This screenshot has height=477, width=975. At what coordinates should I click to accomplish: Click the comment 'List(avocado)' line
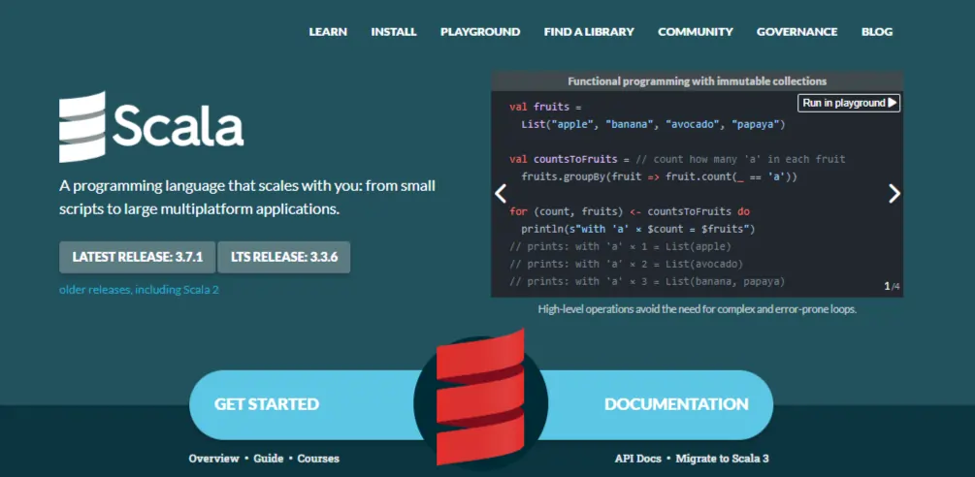[x=626, y=264]
